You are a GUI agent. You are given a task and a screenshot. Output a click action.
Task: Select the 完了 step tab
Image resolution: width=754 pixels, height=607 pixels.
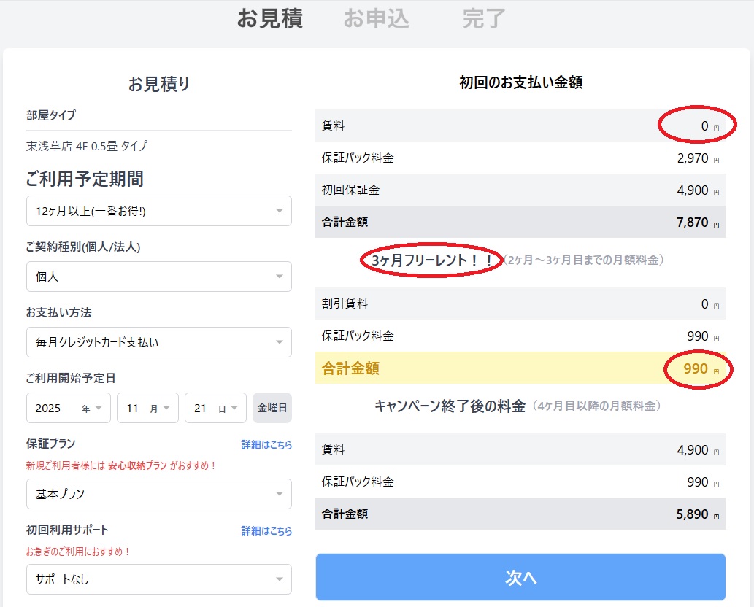point(483,19)
